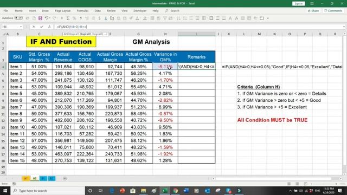Open the Formulas ribbon tab

(82, 11)
